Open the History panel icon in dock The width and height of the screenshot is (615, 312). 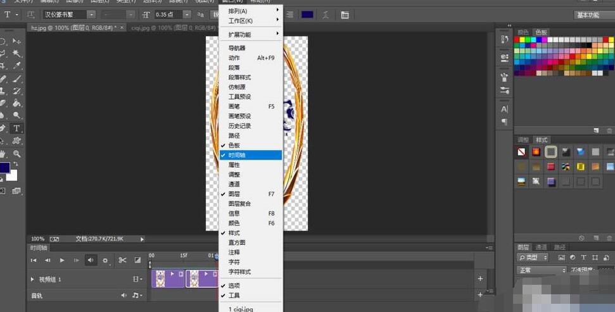click(504, 39)
